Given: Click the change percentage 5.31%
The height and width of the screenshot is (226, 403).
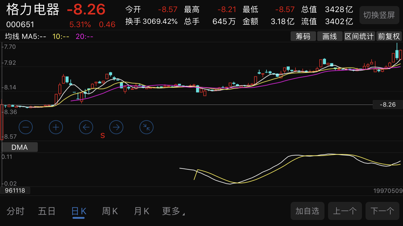Looking at the screenshot, I should click(80, 24).
